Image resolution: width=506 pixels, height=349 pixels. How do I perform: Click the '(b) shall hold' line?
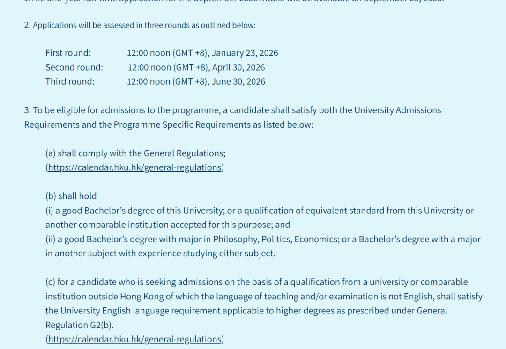pyautogui.click(x=71, y=196)
